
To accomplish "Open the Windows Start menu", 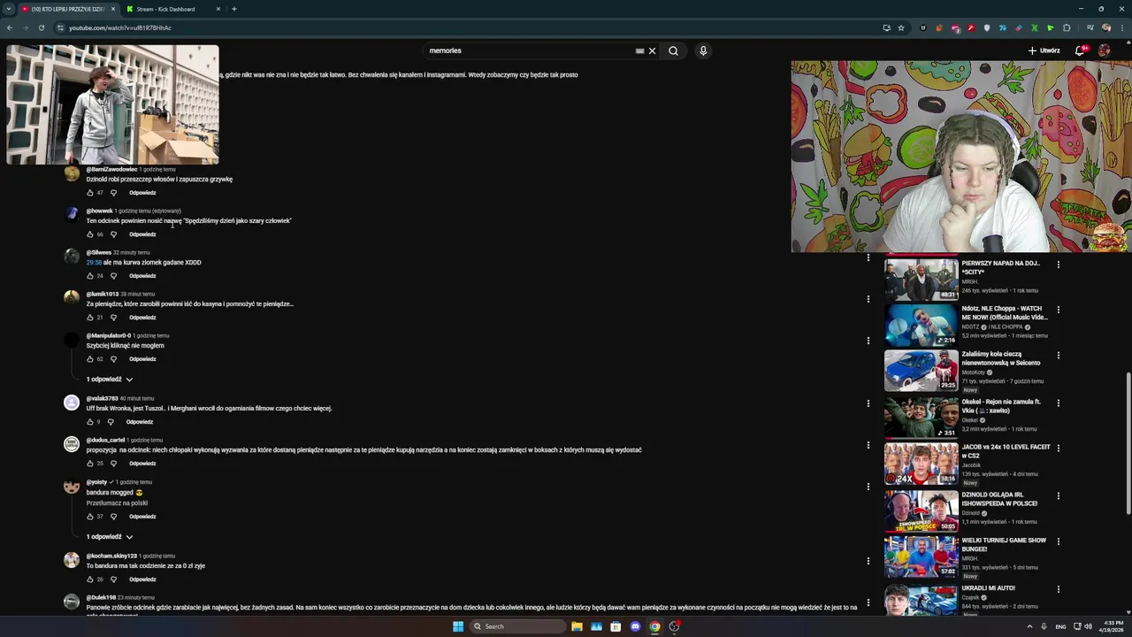I will [x=458, y=626].
